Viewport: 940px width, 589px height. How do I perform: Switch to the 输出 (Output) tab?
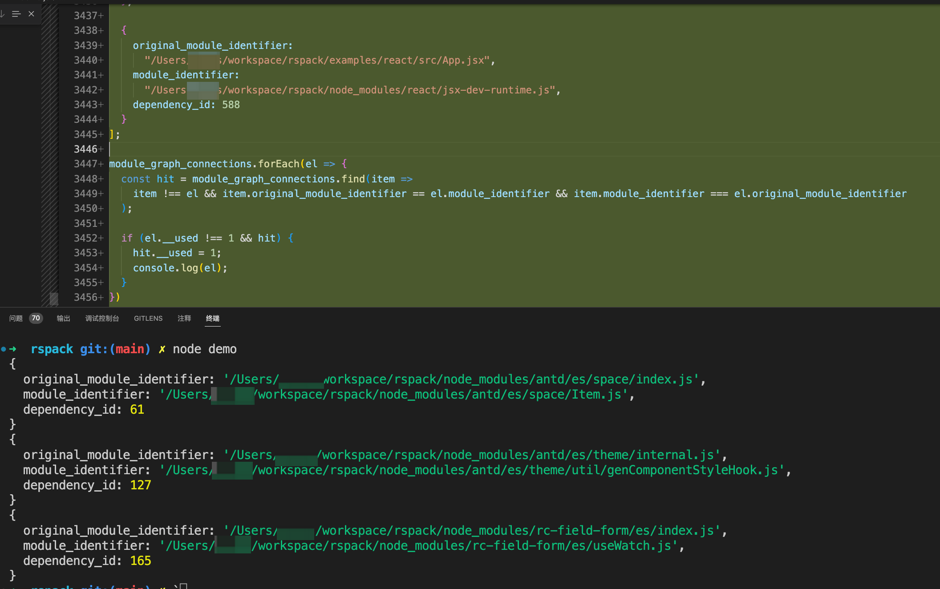click(x=63, y=318)
